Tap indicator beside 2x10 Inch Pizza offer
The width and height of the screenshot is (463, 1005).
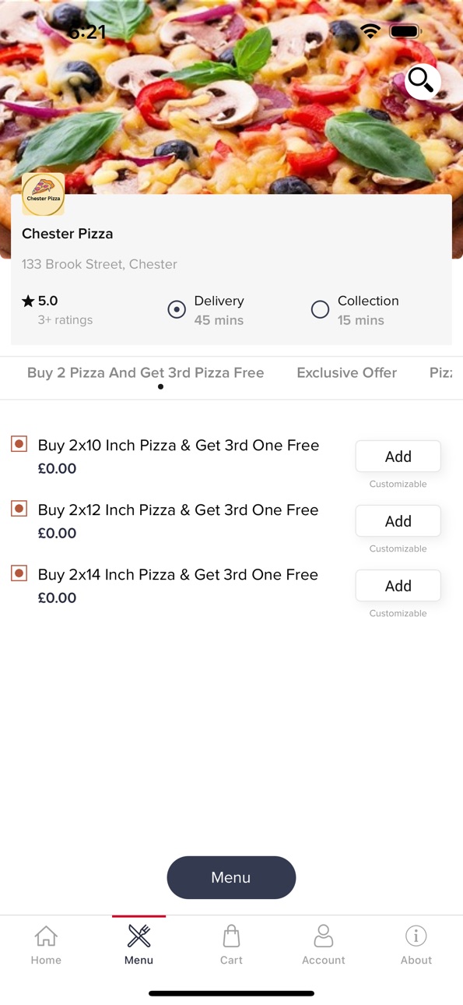pos(19,444)
